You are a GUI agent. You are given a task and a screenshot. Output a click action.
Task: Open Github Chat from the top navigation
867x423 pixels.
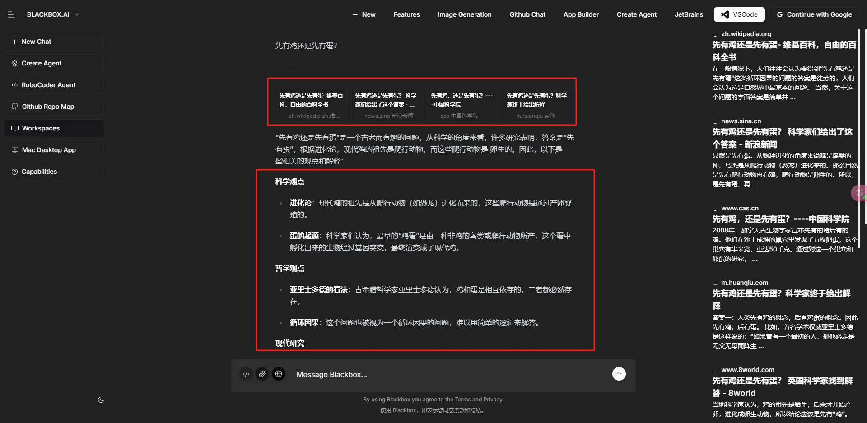point(527,14)
